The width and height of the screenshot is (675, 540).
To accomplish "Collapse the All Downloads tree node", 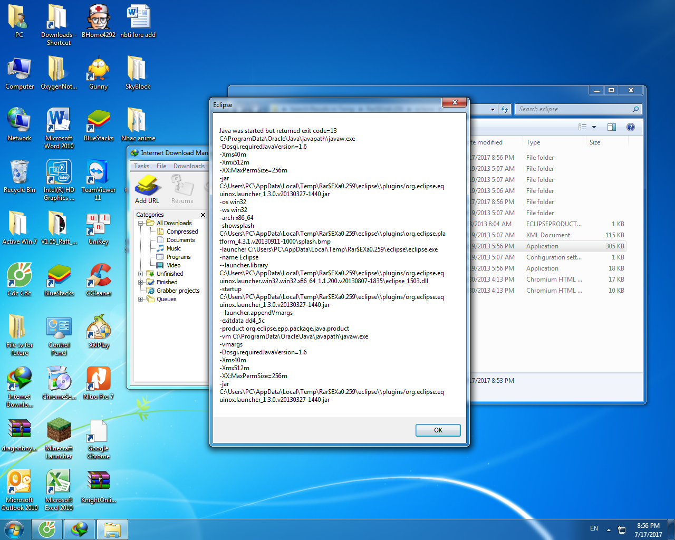I will pos(141,223).
